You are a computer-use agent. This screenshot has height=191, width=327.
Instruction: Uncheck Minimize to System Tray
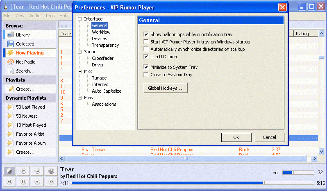146,67
